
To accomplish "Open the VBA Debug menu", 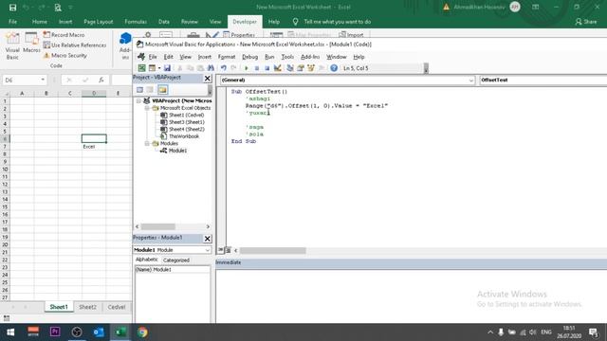I will point(249,57).
